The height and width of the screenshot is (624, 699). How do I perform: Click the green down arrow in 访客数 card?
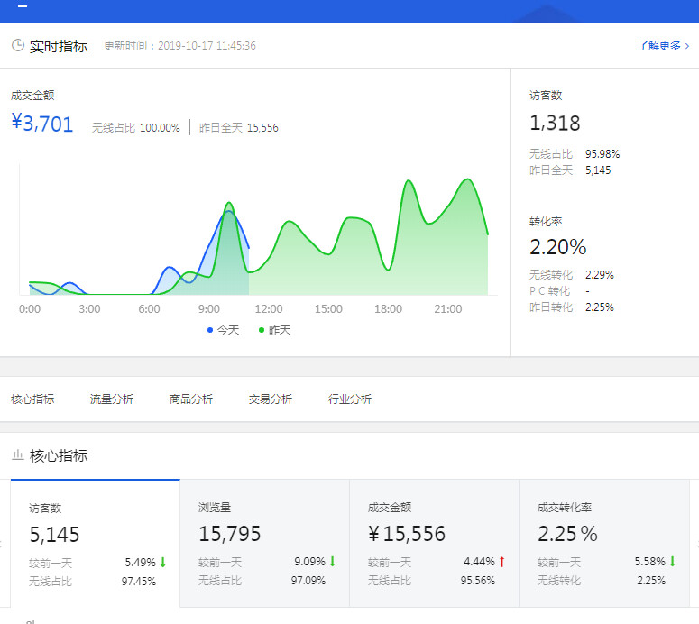pos(163,563)
